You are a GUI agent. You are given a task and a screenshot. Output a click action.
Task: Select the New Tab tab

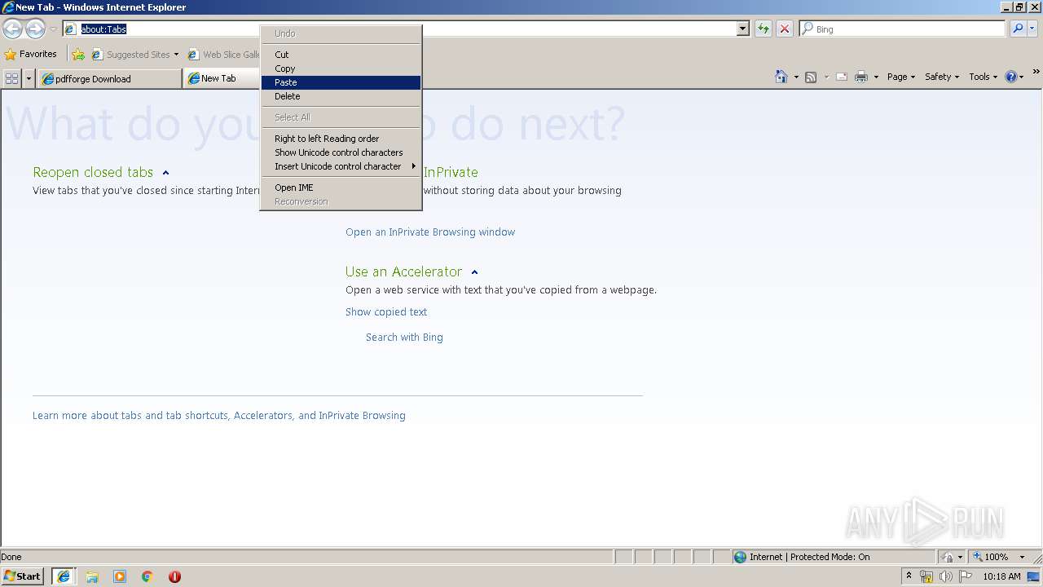(x=222, y=78)
